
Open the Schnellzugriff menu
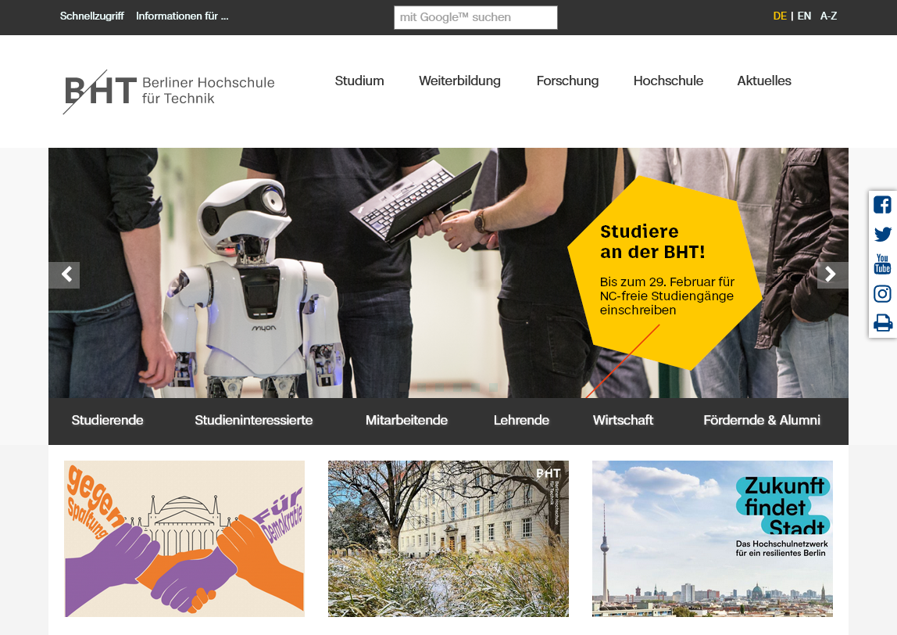point(91,15)
